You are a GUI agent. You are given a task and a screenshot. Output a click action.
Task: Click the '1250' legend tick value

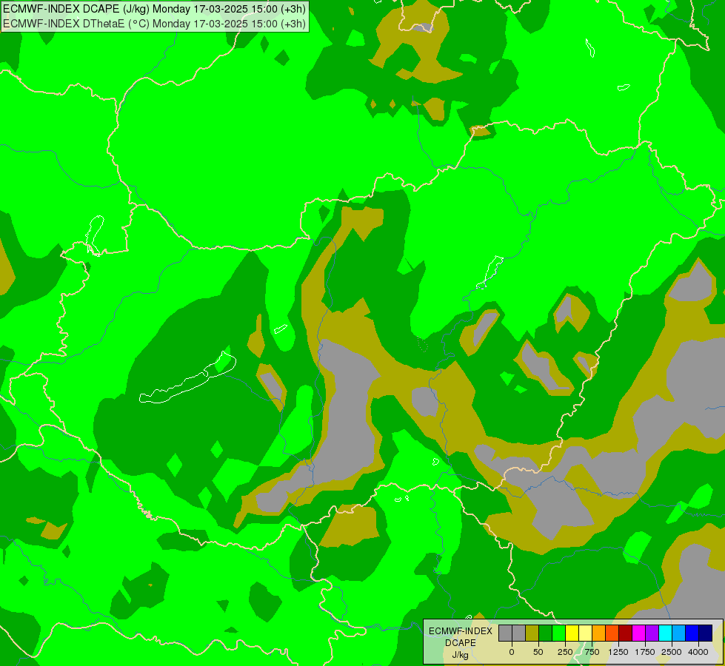pyautogui.click(x=618, y=652)
